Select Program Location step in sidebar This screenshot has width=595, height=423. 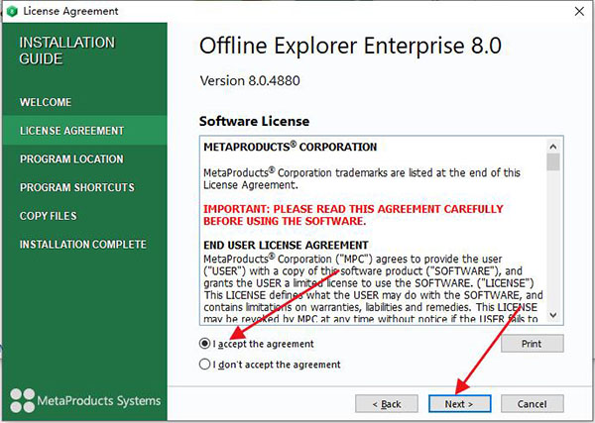click(71, 159)
